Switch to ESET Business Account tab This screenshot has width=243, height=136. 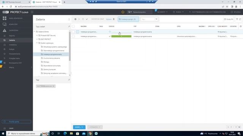click(x=16, y=2)
